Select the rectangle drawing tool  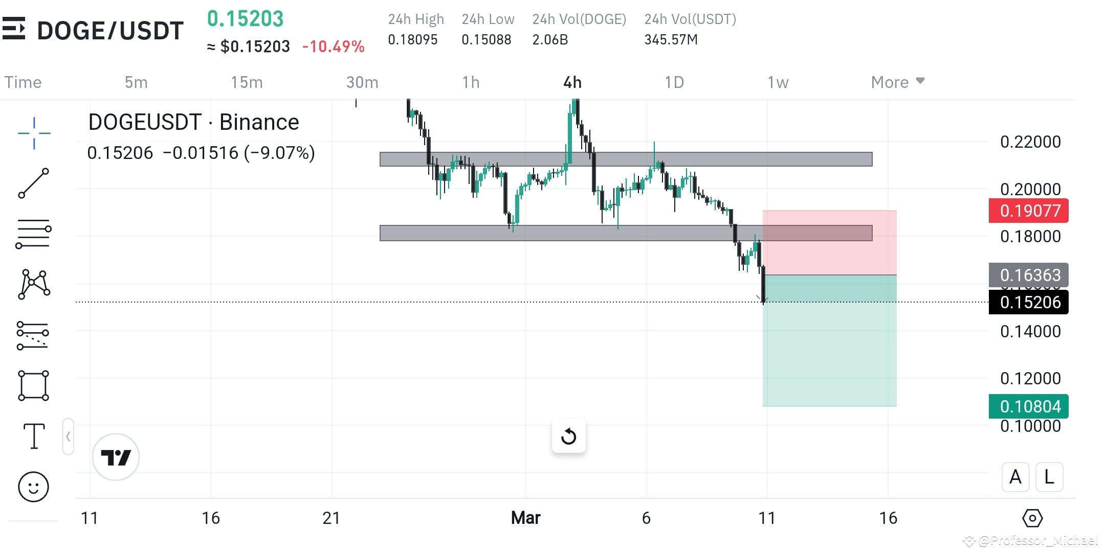pos(33,385)
